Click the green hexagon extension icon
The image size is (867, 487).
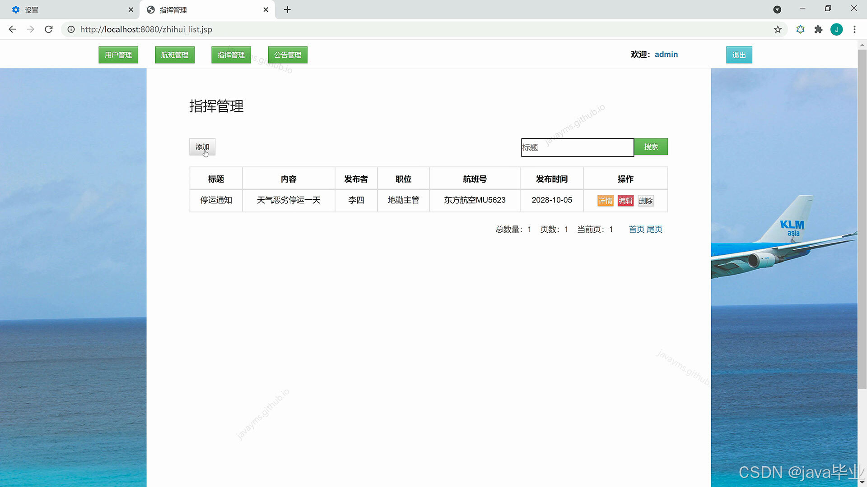pyautogui.click(x=800, y=29)
